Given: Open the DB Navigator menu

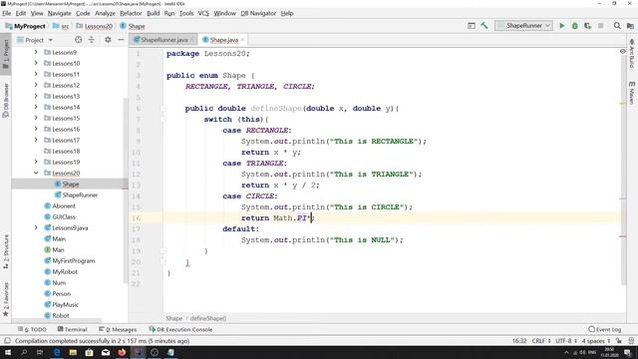Looking at the screenshot, I should (x=258, y=13).
